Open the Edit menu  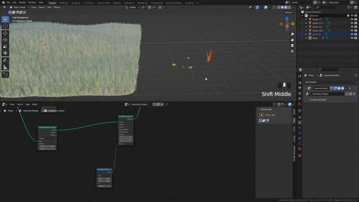click(15, 2)
